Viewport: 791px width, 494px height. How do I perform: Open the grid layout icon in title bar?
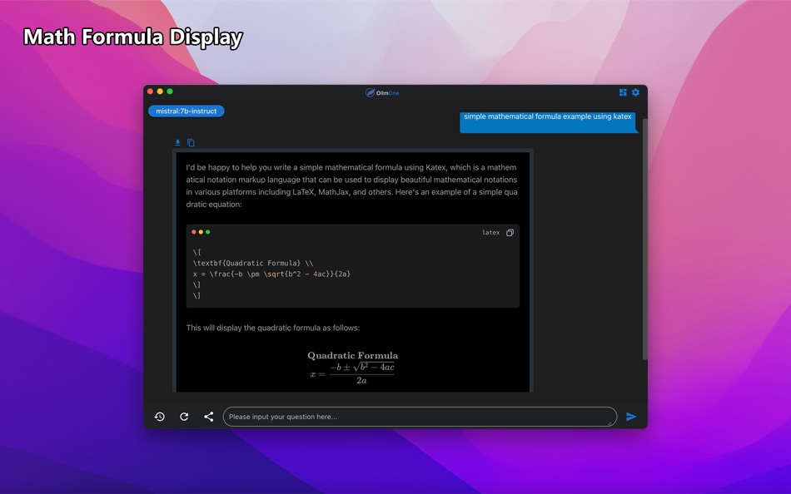tap(623, 92)
